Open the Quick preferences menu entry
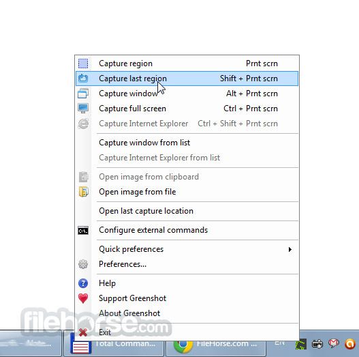 tap(187, 249)
